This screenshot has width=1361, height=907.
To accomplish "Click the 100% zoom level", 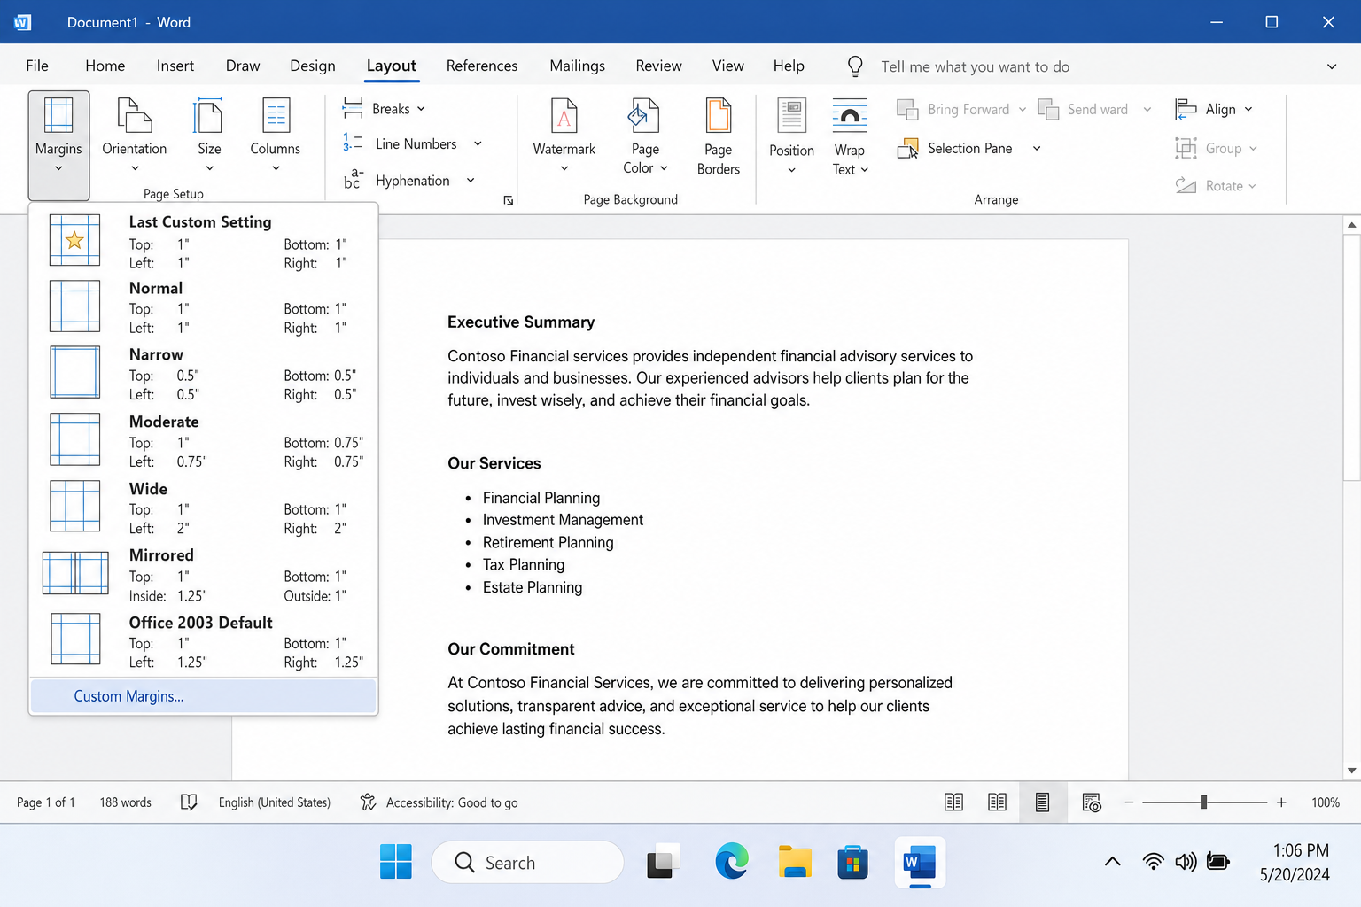I will (x=1326, y=802).
